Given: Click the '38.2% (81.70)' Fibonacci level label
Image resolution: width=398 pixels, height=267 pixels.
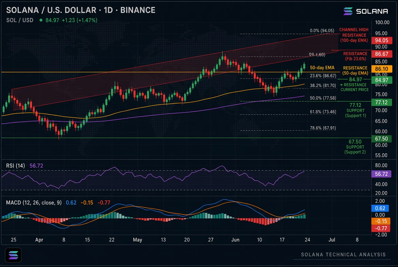Looking at the screenshot, I should (323, 85).
